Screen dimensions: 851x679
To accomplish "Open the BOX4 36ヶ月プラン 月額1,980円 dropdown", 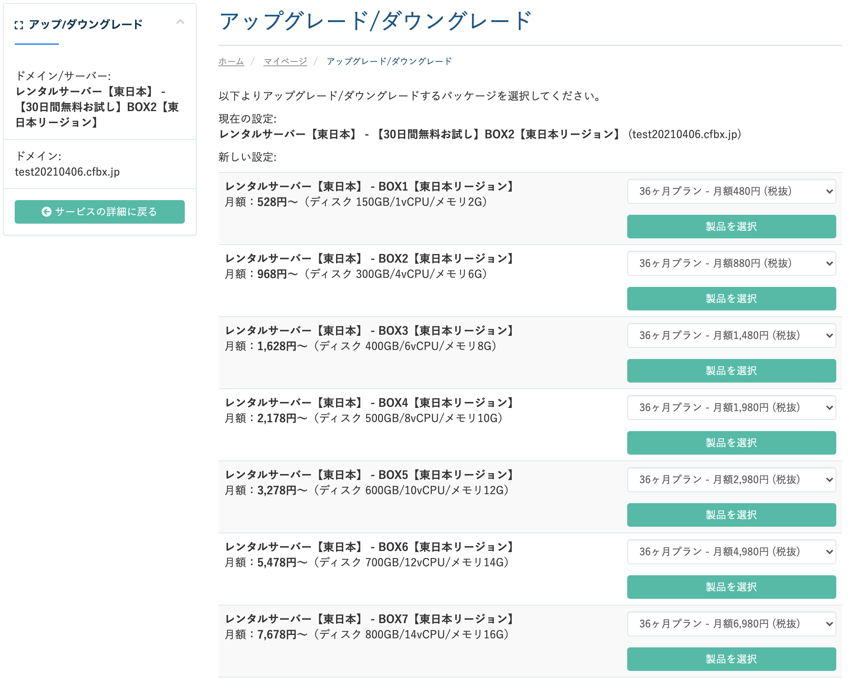I will (x=731, y=408).
